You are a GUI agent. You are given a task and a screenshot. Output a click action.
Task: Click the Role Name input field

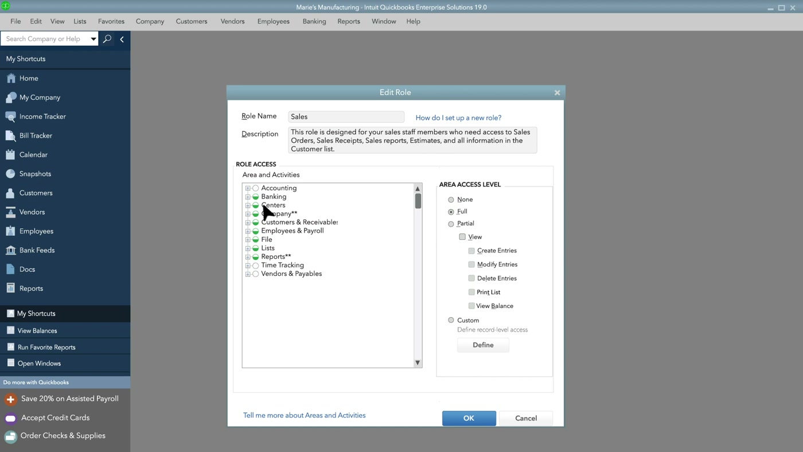coord(346,116)
